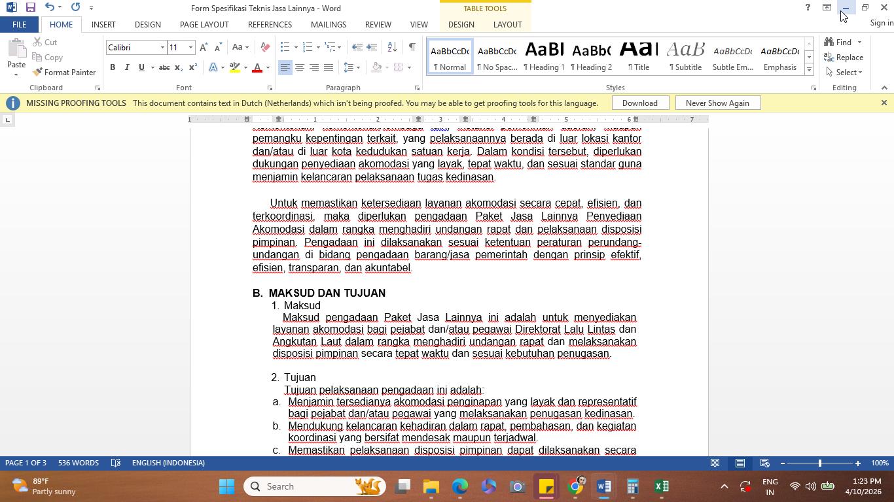Open the Change Case dropdown
Image resolution: width=894 pixels, height=502 pixels.
[x=240, y=47]
